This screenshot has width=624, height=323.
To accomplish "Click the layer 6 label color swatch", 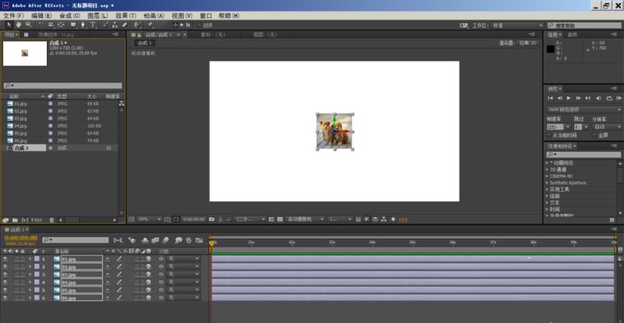I will [x=37, y=297].
